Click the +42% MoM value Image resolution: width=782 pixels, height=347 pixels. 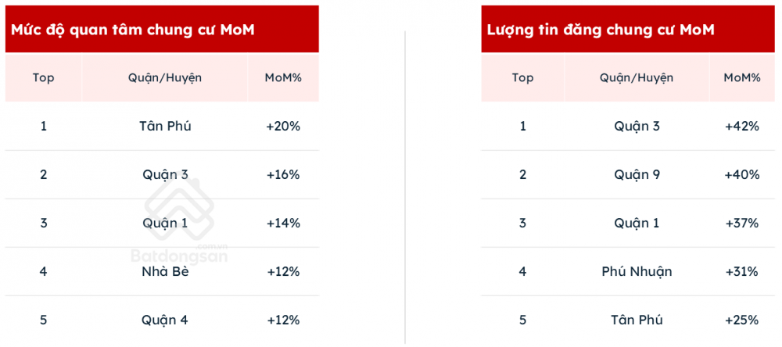[742, 126]
